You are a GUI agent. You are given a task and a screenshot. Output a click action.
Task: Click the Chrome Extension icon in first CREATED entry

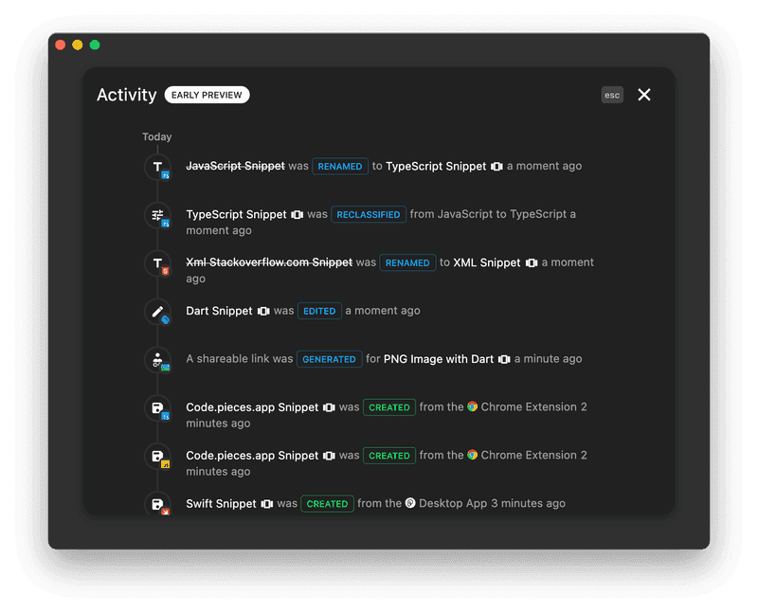coord(473,406)
